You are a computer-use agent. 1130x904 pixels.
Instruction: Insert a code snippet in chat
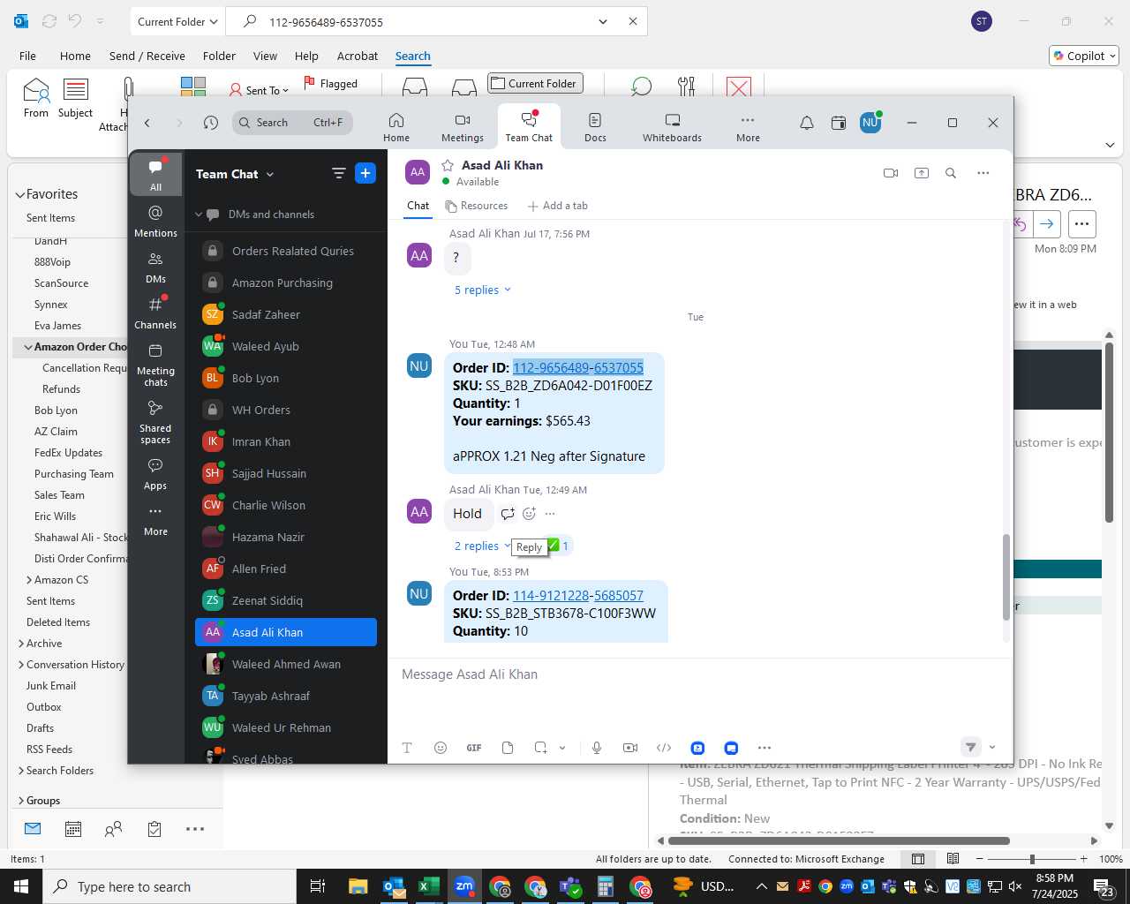click(664, 748)
